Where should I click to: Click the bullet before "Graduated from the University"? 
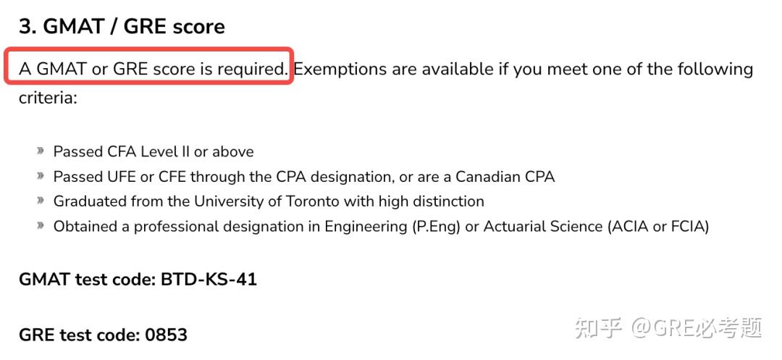41,201
